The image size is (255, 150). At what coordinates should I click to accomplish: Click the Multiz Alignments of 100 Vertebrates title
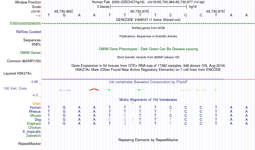pyautogui.click(x=148, y=100)
